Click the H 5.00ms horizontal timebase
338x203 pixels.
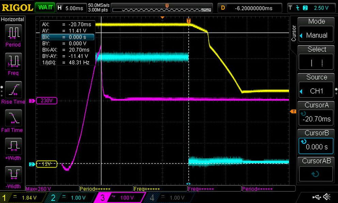(71, 8)
